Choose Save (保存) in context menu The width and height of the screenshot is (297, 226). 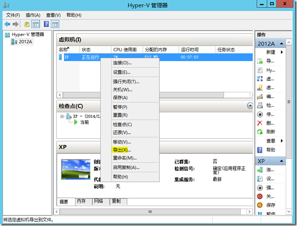(130, 98)
